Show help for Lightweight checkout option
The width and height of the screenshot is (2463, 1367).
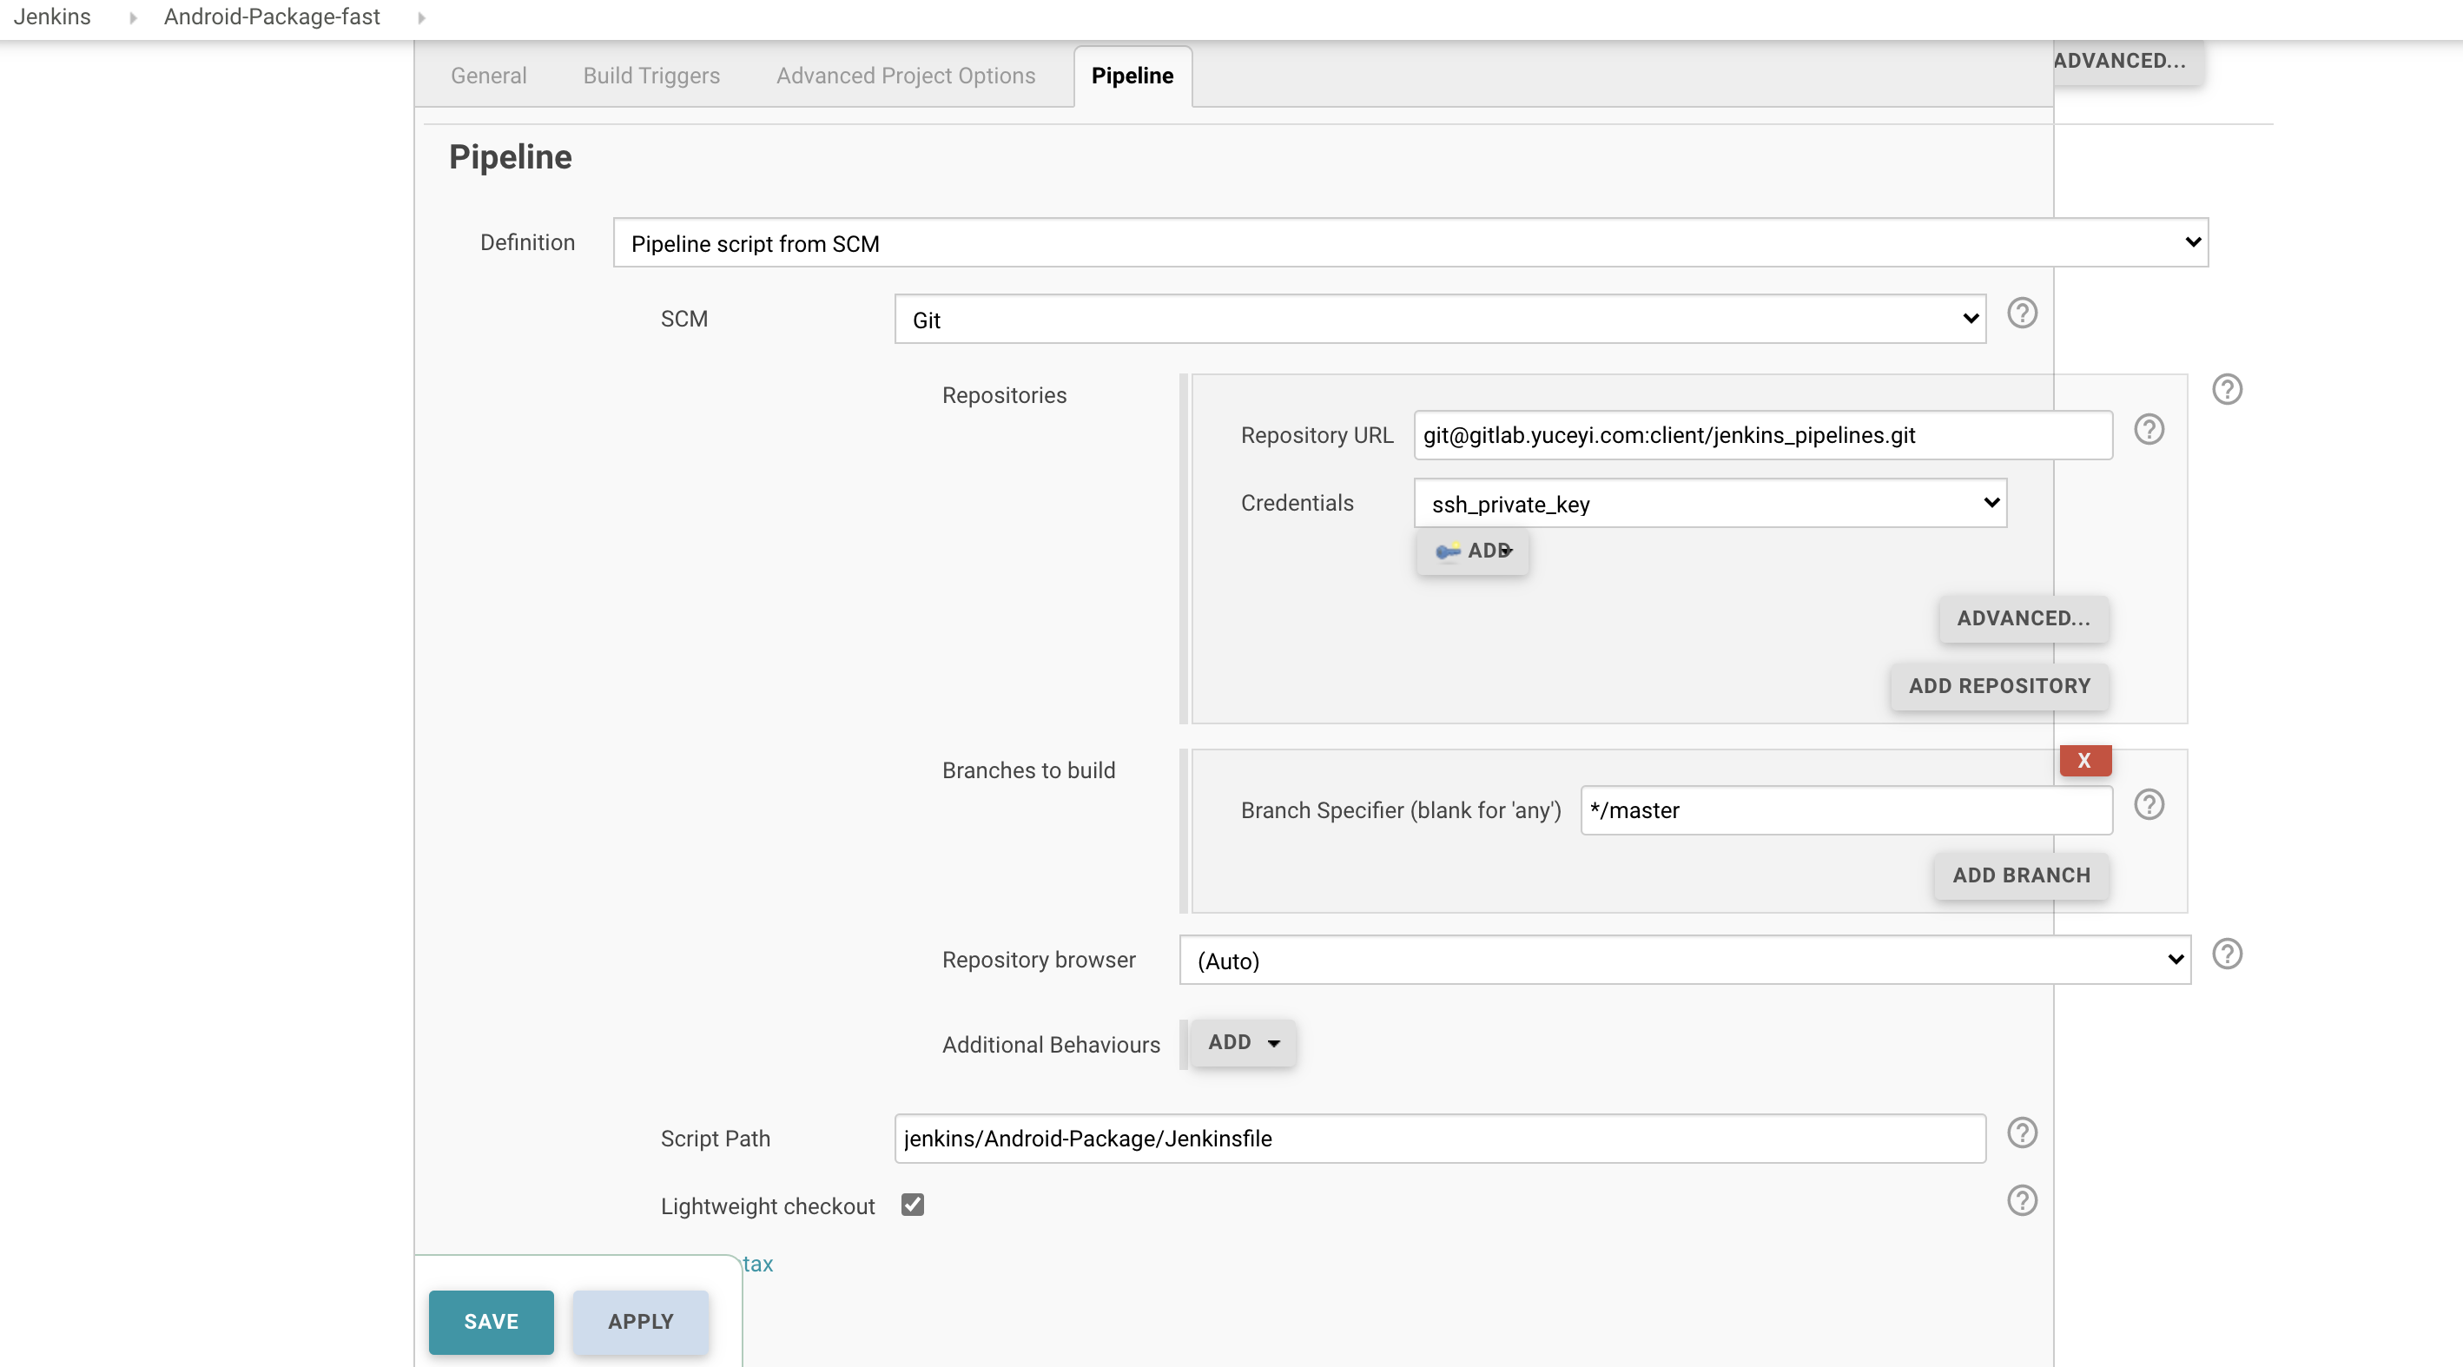[x=2021, y=1200]
